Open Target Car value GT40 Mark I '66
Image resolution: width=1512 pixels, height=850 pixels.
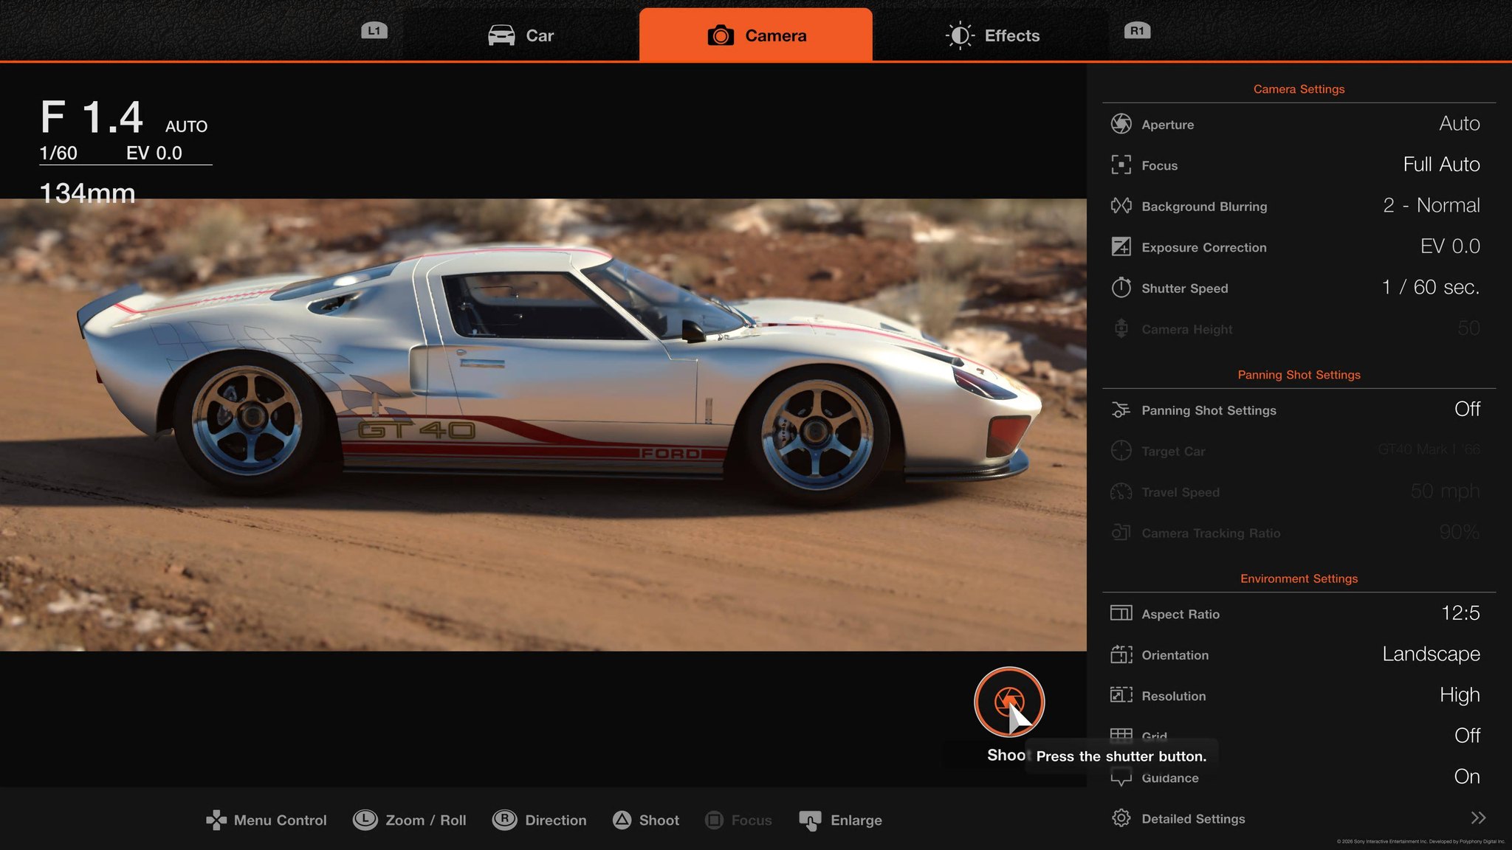click(1429, 449)
